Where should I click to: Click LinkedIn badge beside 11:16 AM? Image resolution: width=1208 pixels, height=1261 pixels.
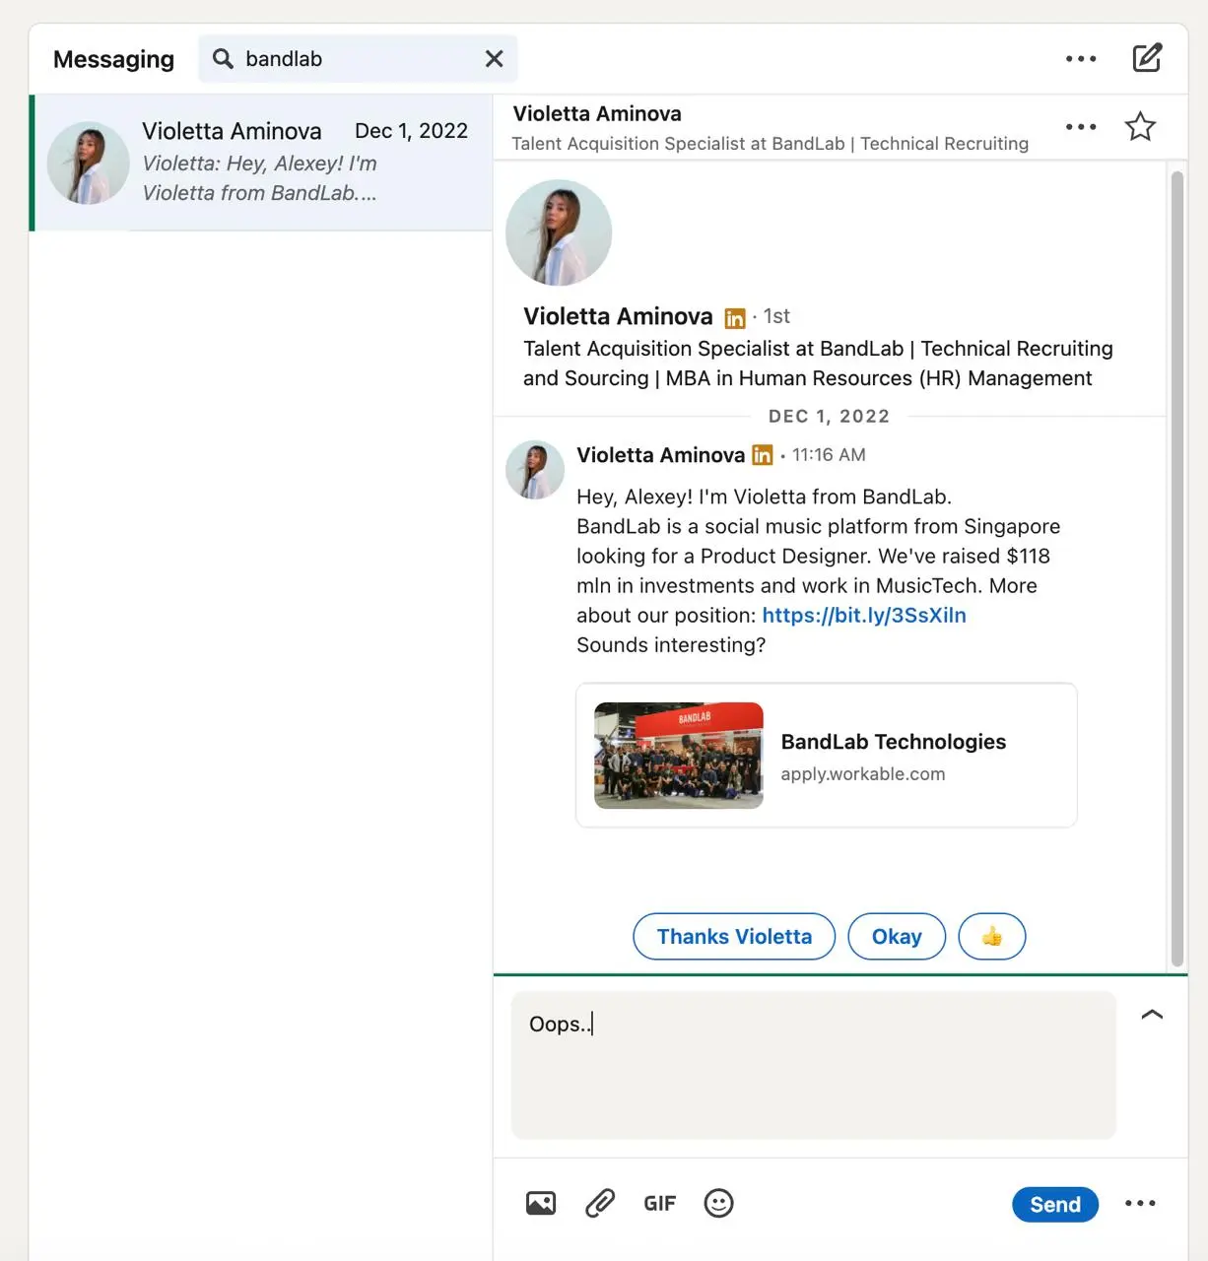(x=763, y=455)
